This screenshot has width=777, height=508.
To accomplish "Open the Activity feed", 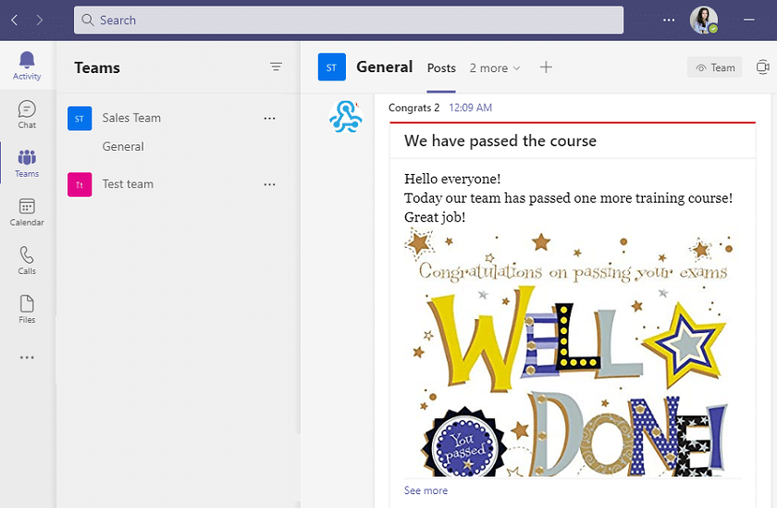I will pyautogui.click(x=27, y=66).
